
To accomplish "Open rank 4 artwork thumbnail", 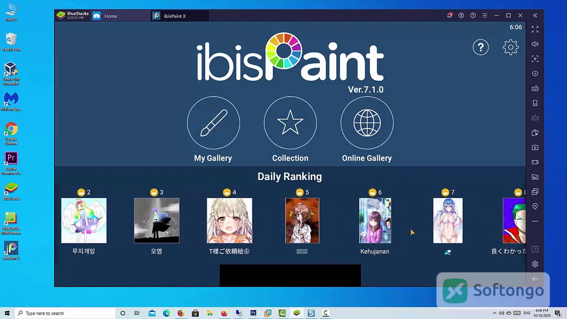I will click(x=229, y=221).
